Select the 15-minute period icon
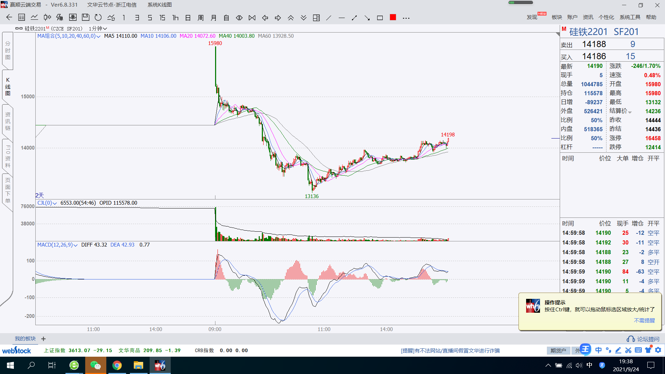The image size is (665, 374). pos(162,18)
